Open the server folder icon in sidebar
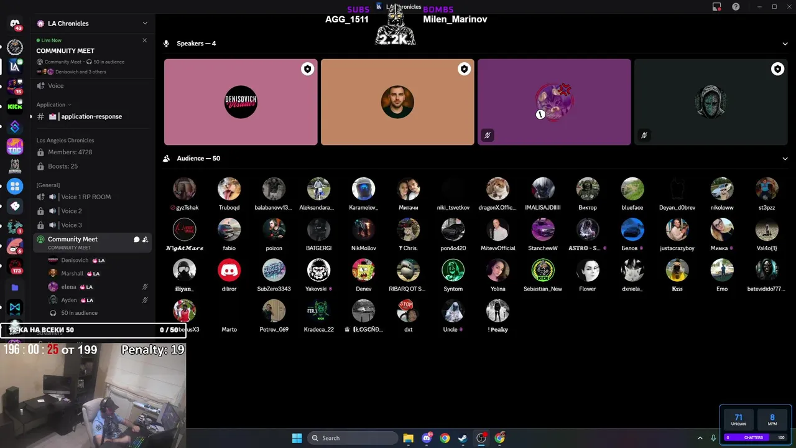This screenshot has width=796, height=448. pyautogui.click(x=15, y=287)
